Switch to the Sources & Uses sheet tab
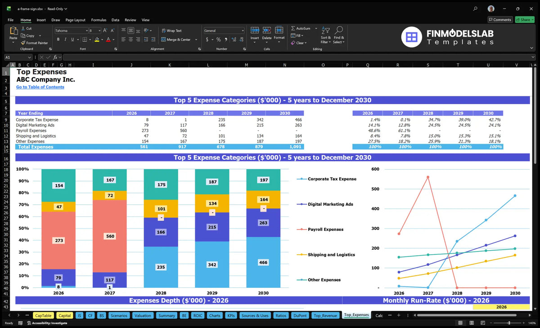The image size is (540, 328). 255,315
